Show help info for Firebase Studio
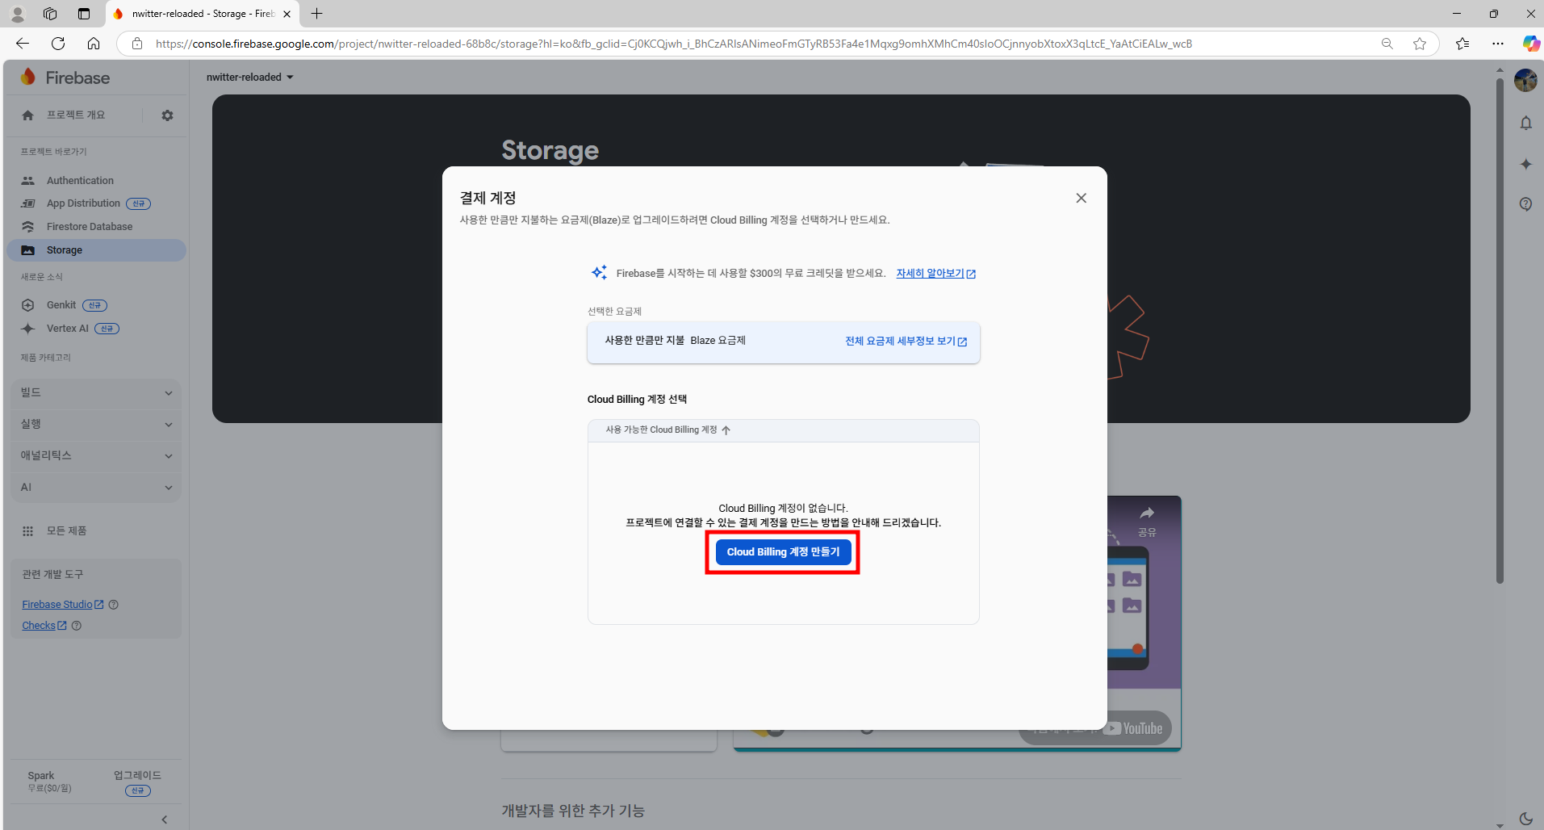Image resolution: width=1544 pixels, height=830 pixels. coord(114,605)
